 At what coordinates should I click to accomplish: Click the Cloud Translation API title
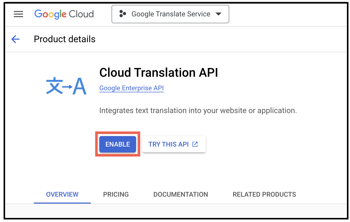pos(159,73)
